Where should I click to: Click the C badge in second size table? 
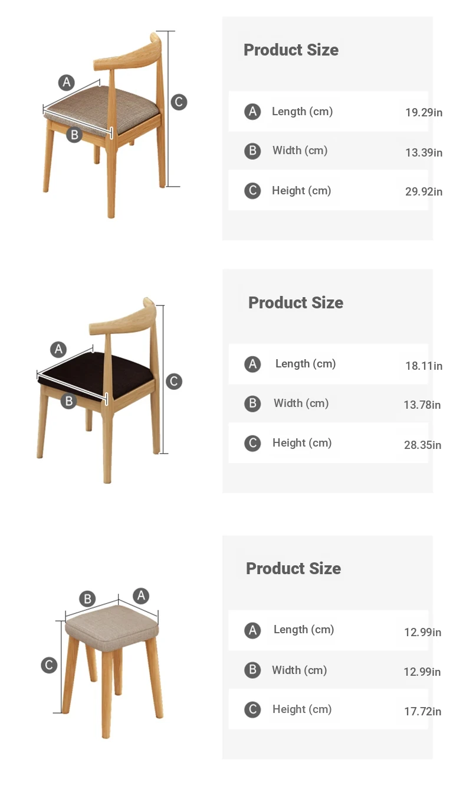point(252,443)
